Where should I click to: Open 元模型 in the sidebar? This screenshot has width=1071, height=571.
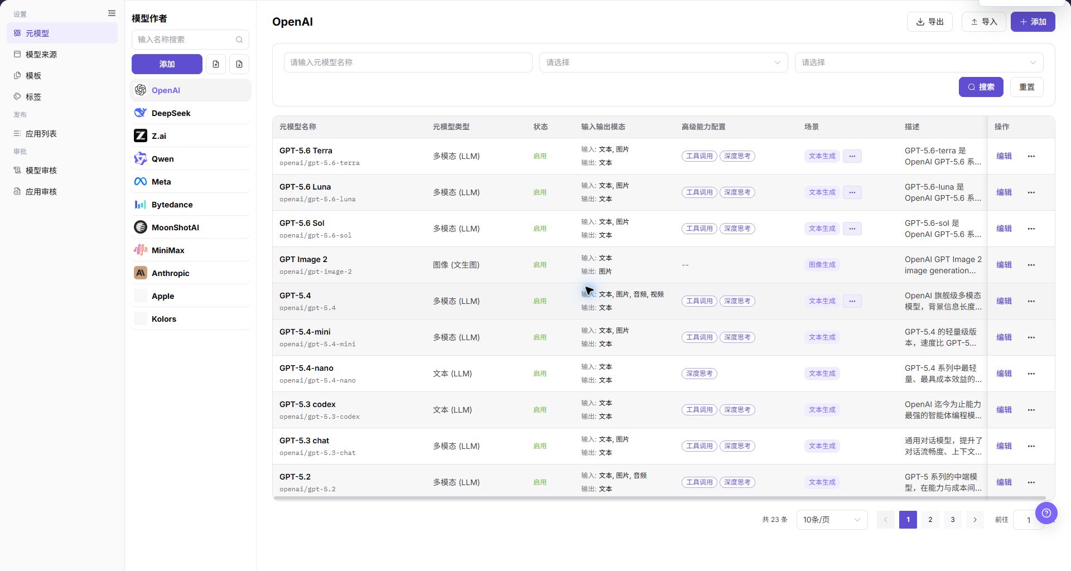[x=62, y=33]
